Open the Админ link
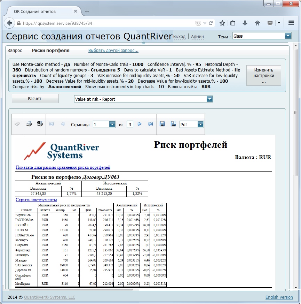The height and width of the screenshot is (304, 301). tap(197, 37)
